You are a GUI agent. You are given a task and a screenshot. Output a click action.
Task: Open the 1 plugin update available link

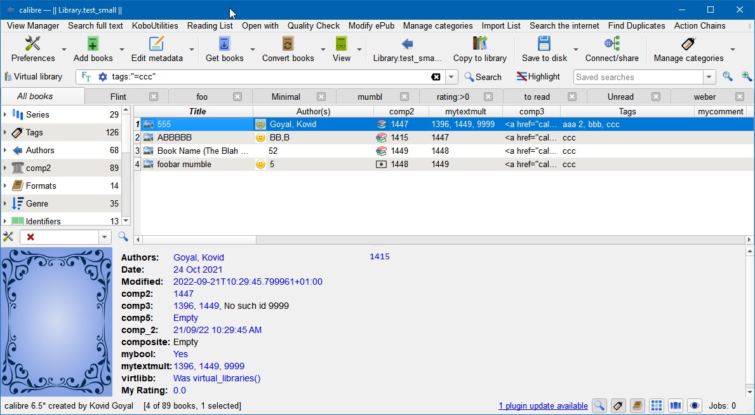543,406
